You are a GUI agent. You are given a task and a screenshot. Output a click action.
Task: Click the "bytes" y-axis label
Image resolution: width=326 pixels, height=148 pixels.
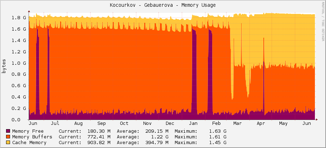[4, 66]
